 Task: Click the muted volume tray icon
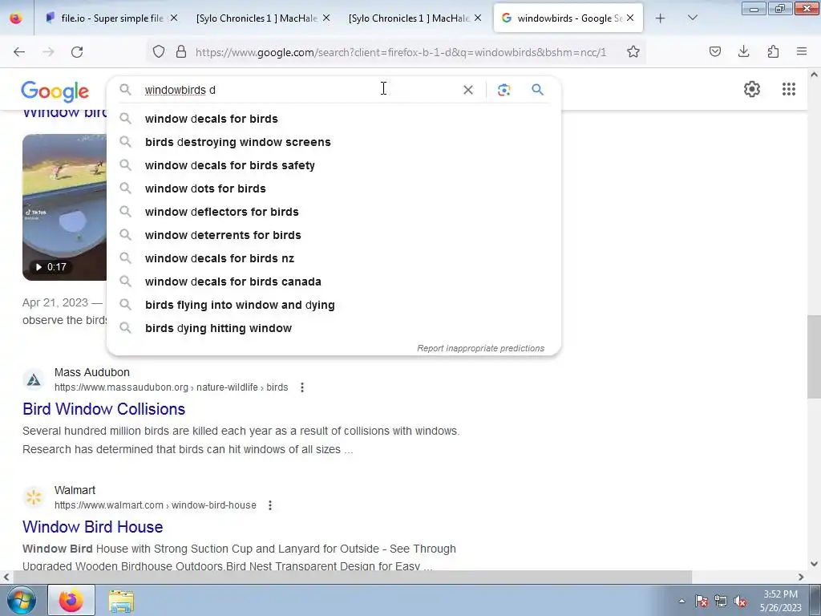(740, 601)
